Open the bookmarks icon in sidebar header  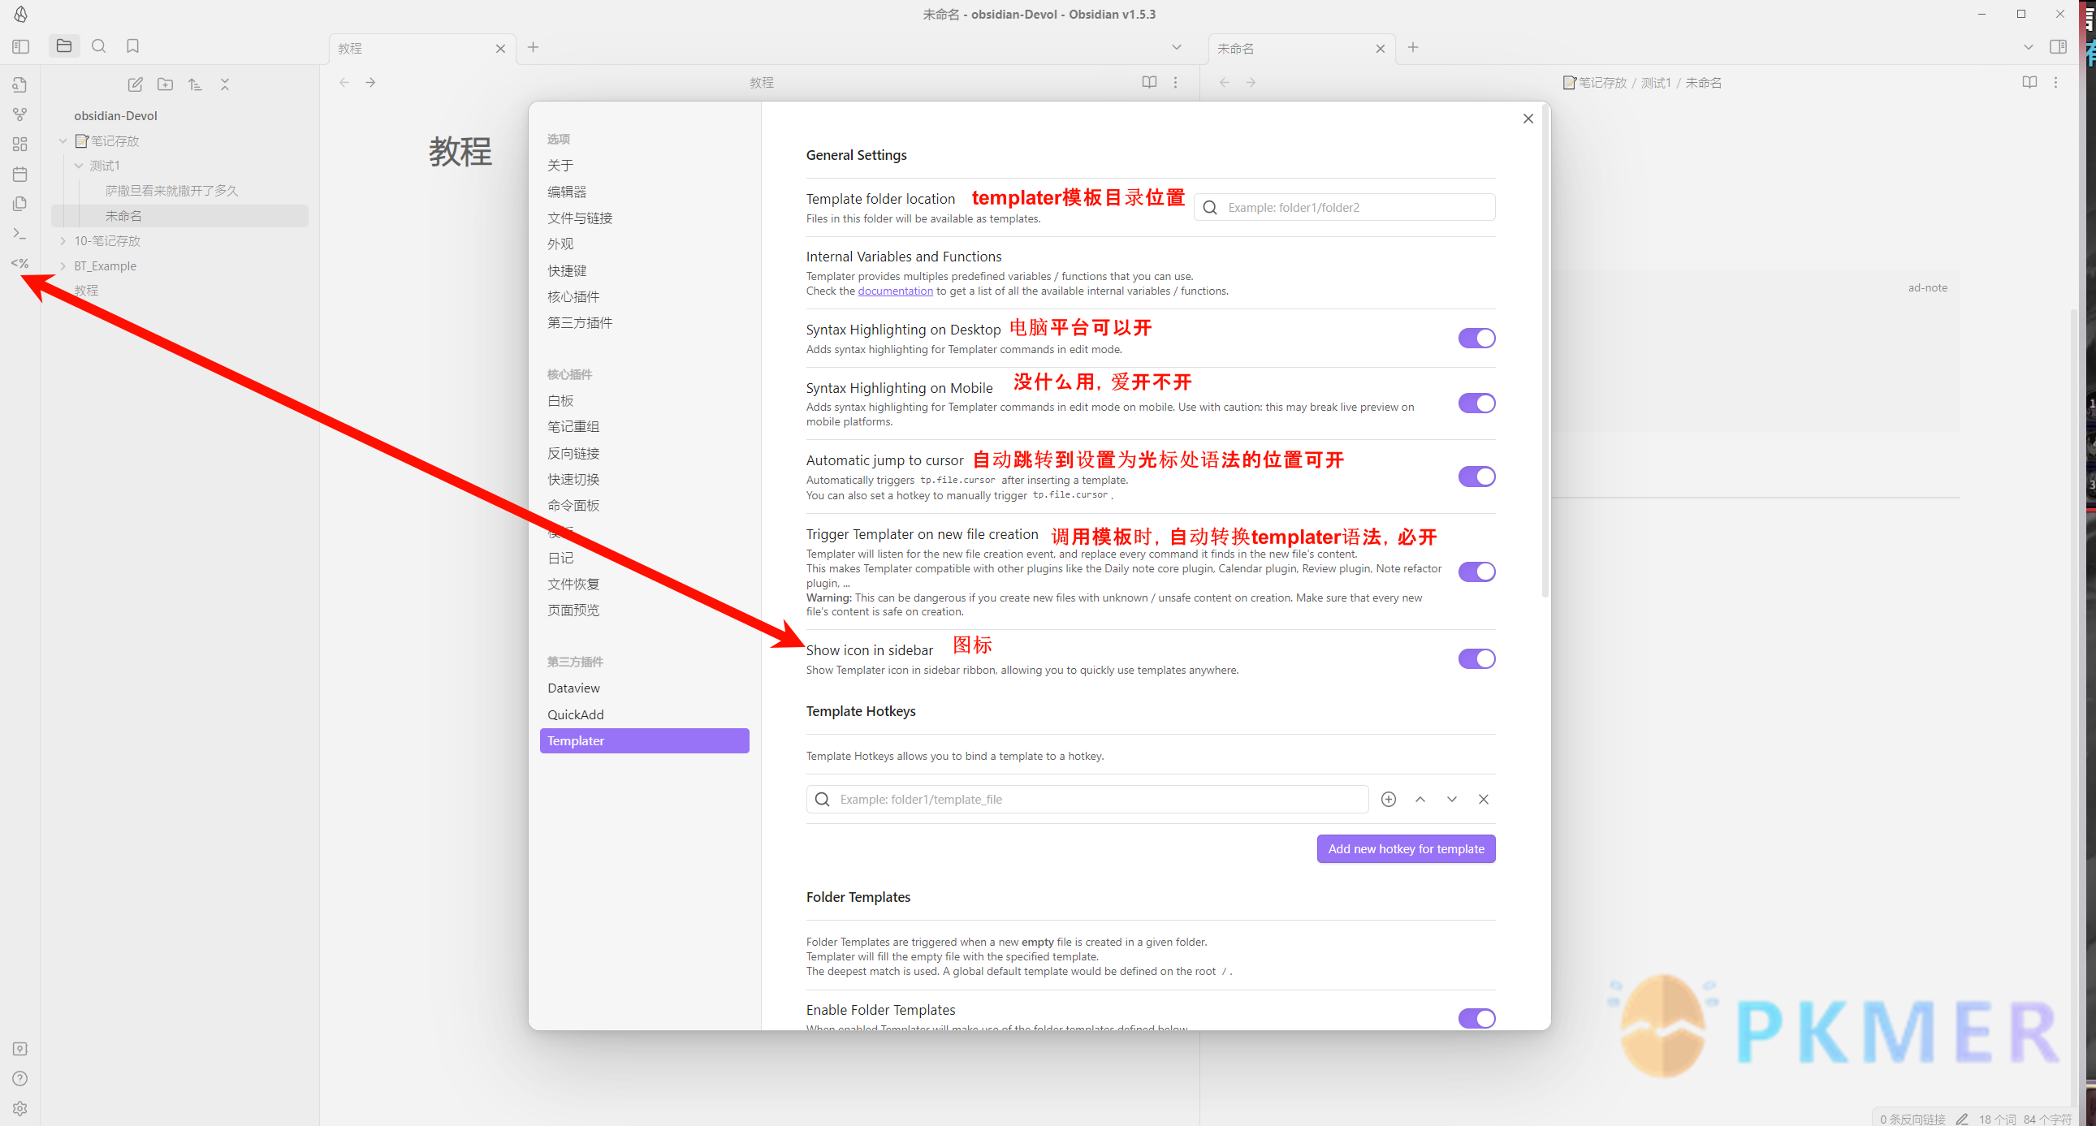point(132,46)
